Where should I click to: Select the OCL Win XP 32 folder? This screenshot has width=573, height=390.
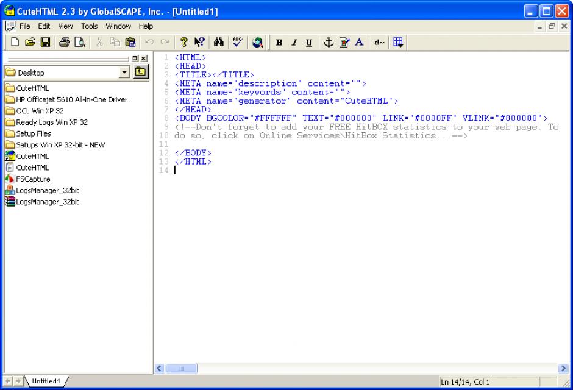click(35, 111)
